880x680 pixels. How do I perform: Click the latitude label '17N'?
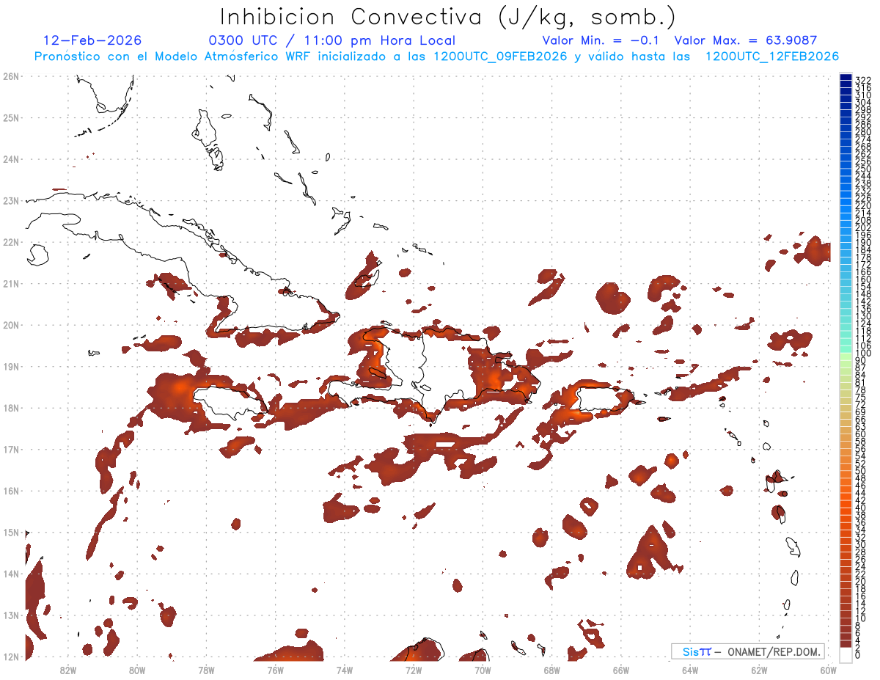click(x=11, y=449)
